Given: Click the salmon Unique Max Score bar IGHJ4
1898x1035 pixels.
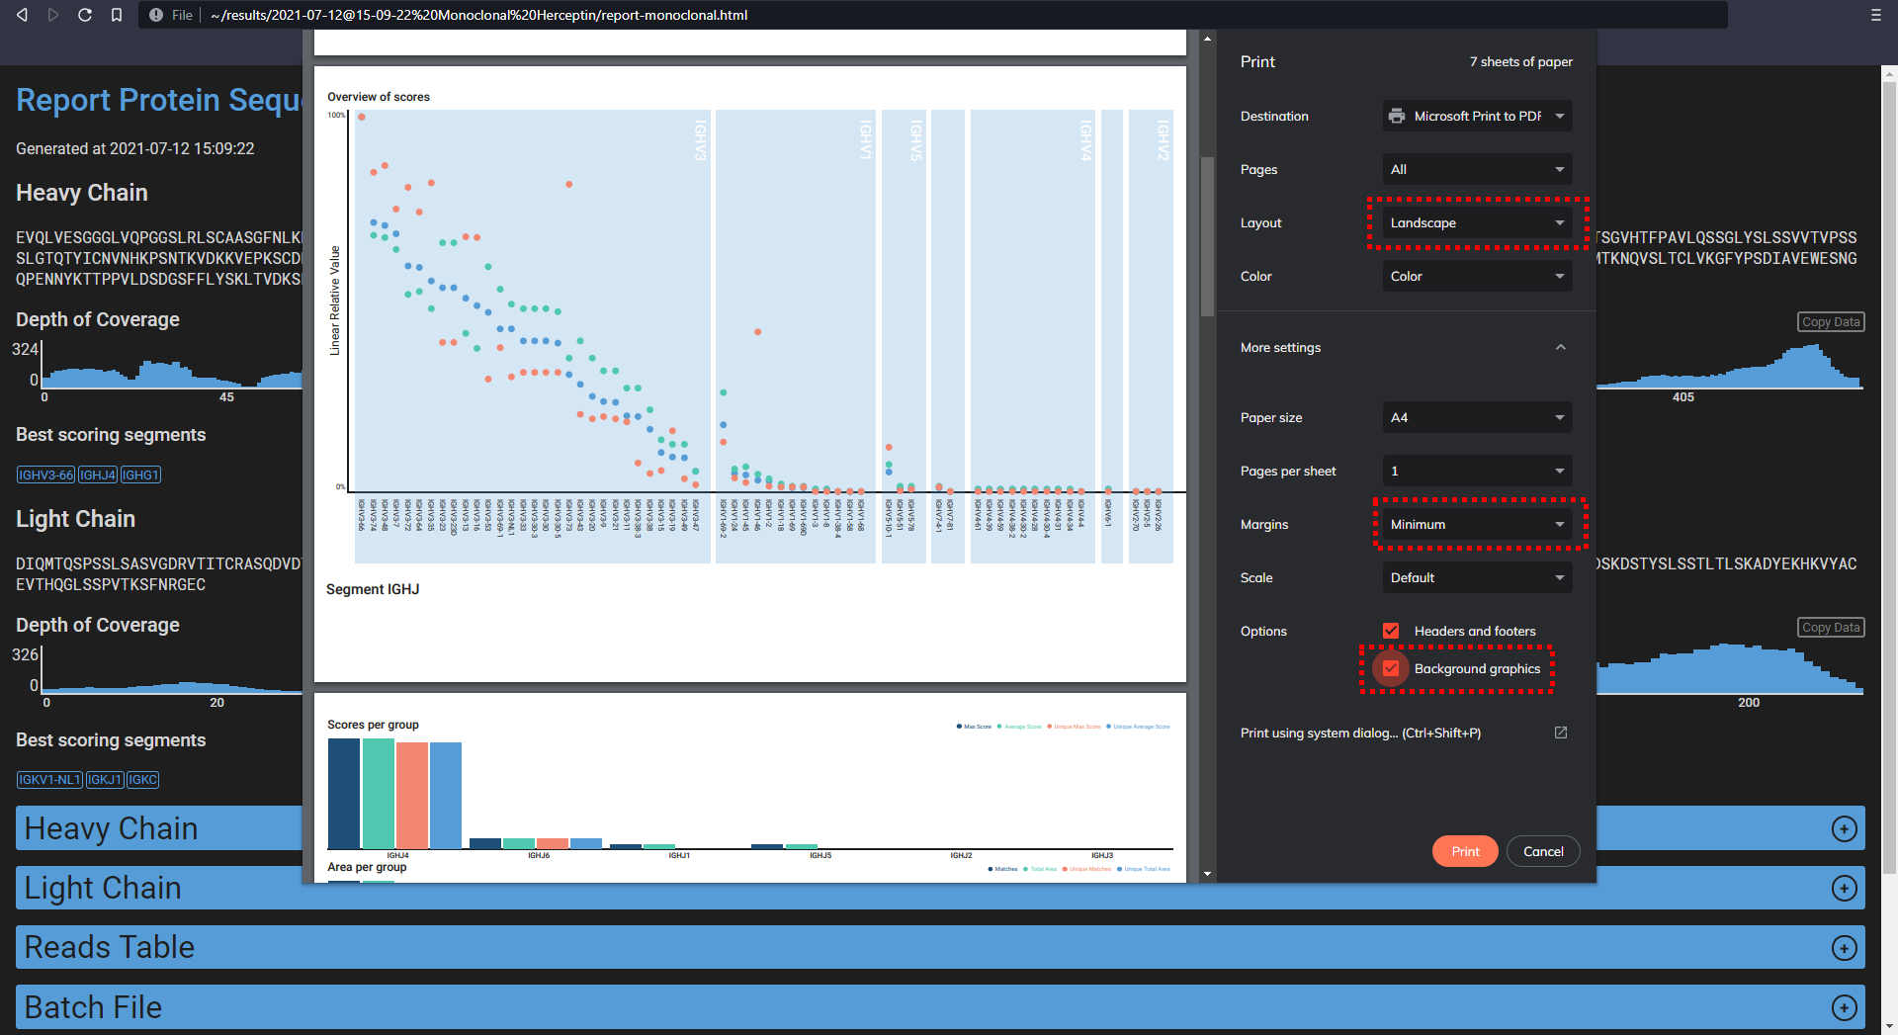Looking at the screenshot, I should (x=412, y=796).
